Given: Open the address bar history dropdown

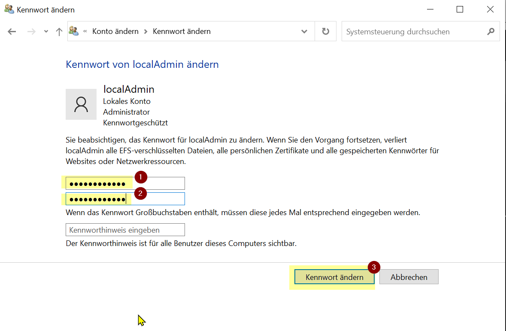Looking at the screenshot, I should click(304, 31).
